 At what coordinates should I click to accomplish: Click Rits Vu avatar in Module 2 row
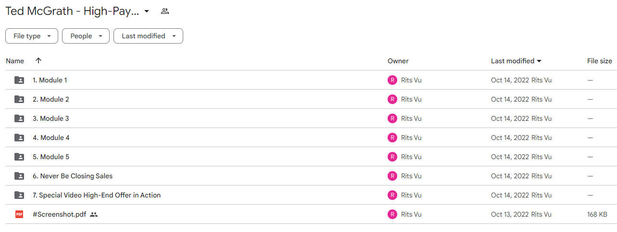pyautogui.click(x=392, y=99)
